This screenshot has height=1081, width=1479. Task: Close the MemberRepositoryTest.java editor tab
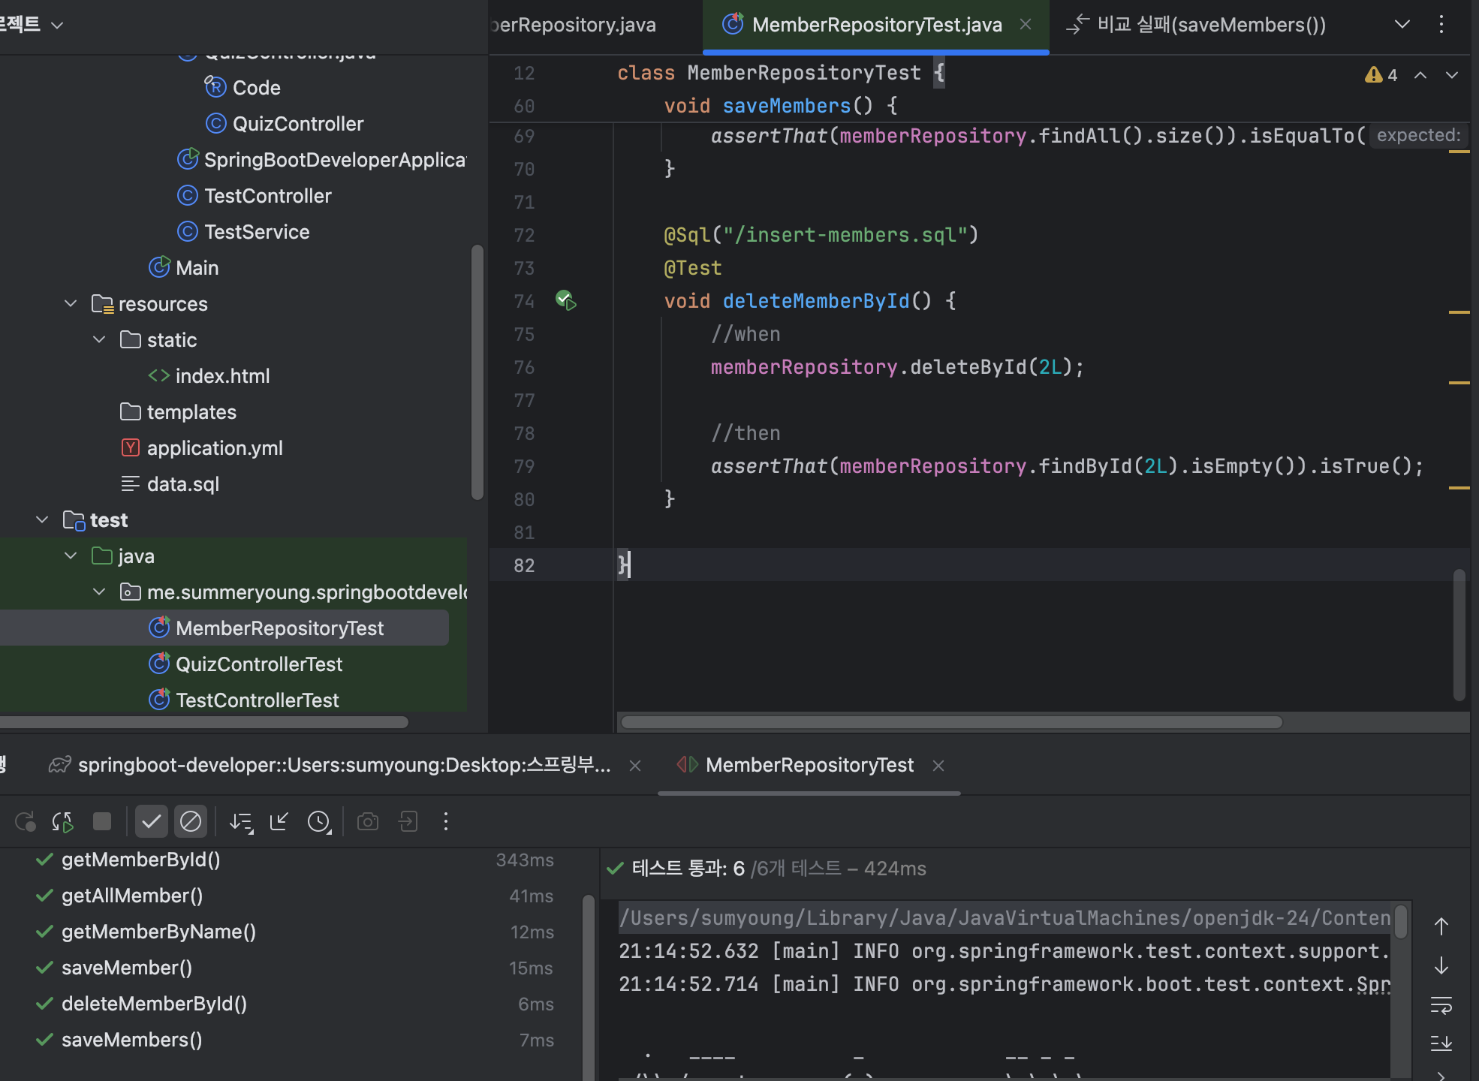[x=1026, y=25]
